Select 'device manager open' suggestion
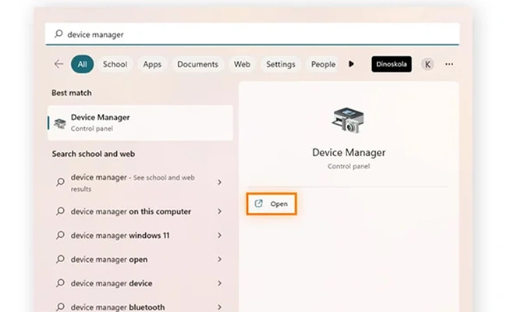This screenshot has width=507, height=312. (139, 259)
